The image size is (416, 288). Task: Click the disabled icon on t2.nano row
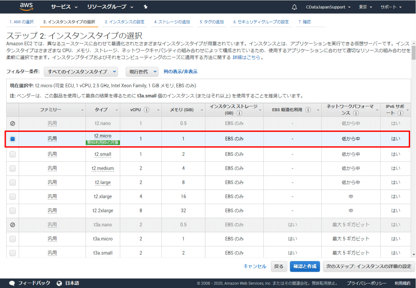click(x=12, y=123)
